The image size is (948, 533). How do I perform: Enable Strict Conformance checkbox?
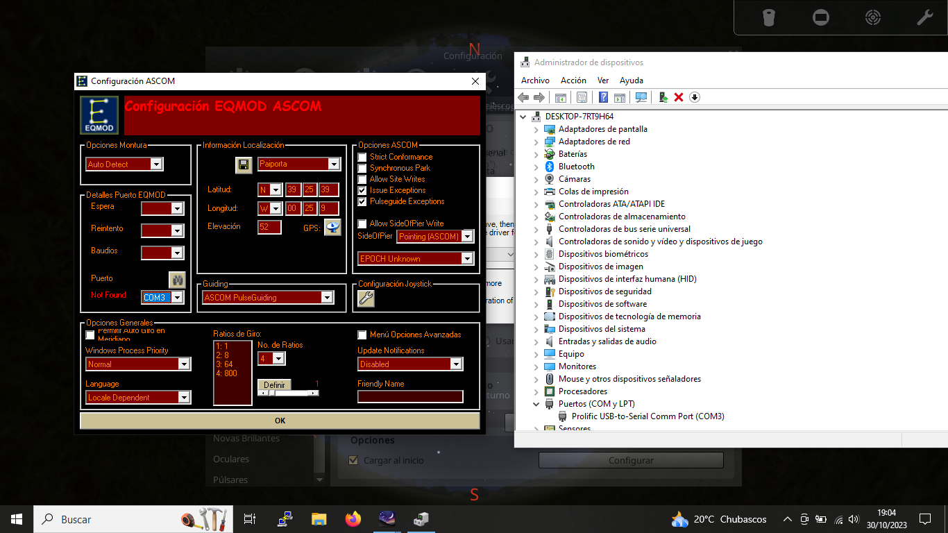pos(362,157)
